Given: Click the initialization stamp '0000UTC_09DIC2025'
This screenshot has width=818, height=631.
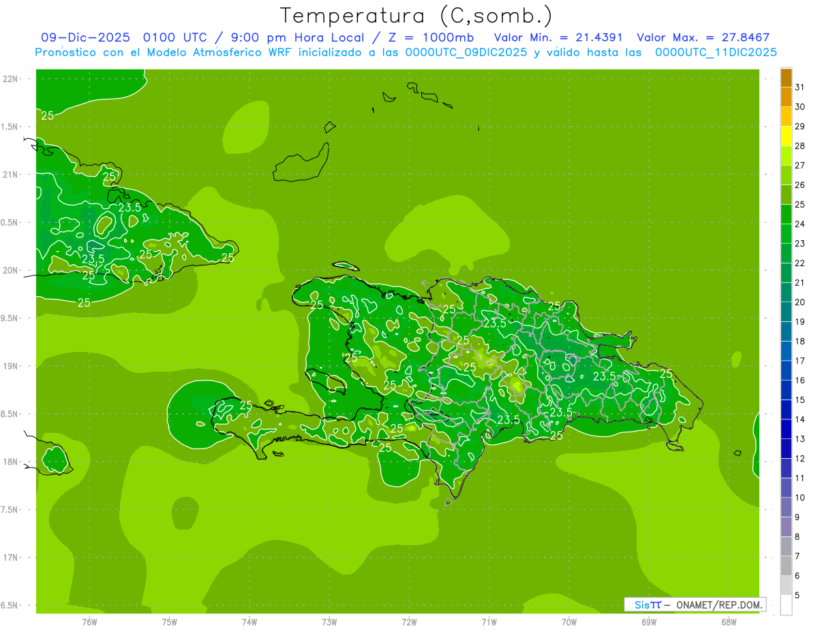Looking at the screenshot, I should (466, 52).
